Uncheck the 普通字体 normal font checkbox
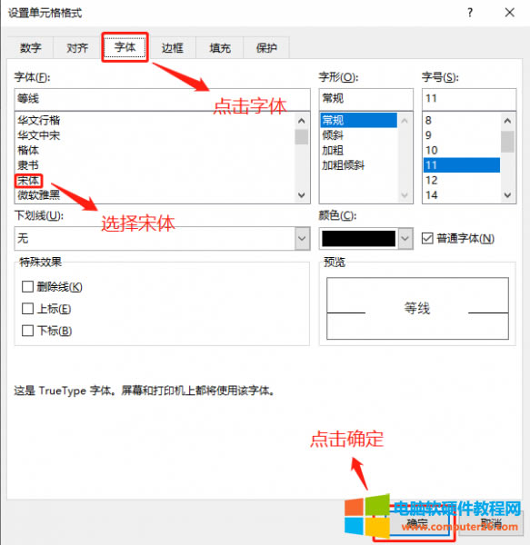Viewport: 530px width, 545px height. [427, 238]
